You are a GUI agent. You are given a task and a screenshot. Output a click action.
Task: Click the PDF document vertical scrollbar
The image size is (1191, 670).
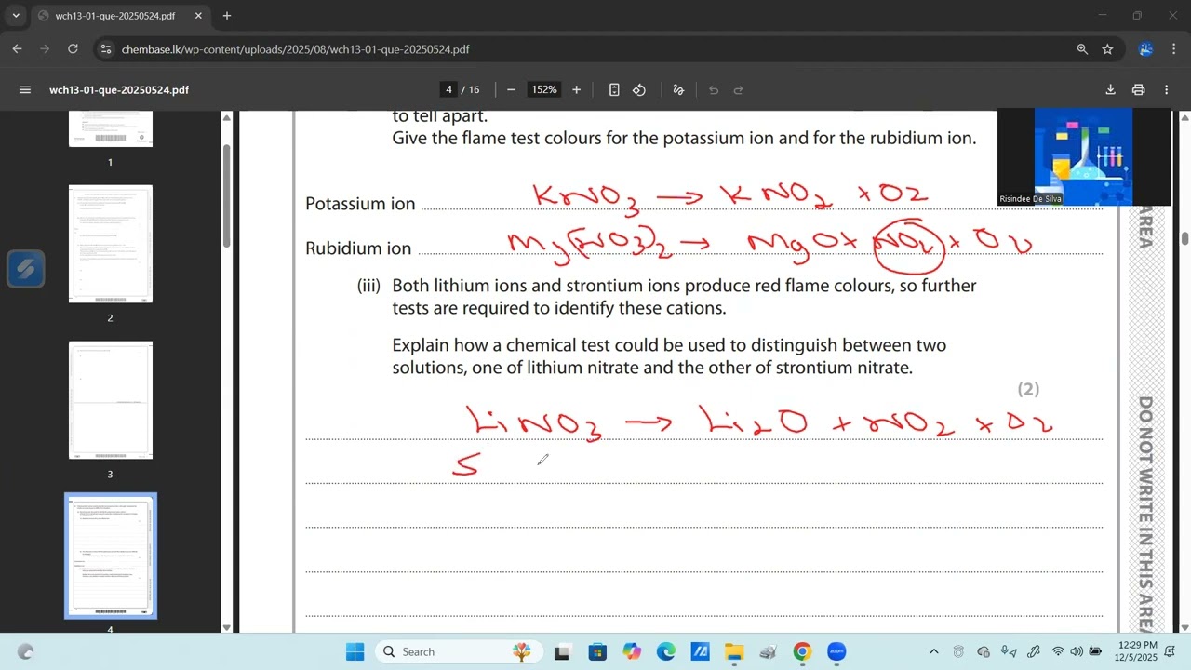1184,238
